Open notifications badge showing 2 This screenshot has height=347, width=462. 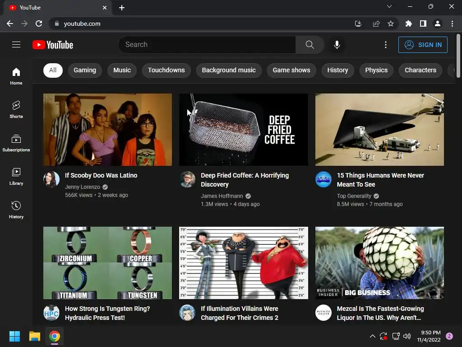click(449, 336)
